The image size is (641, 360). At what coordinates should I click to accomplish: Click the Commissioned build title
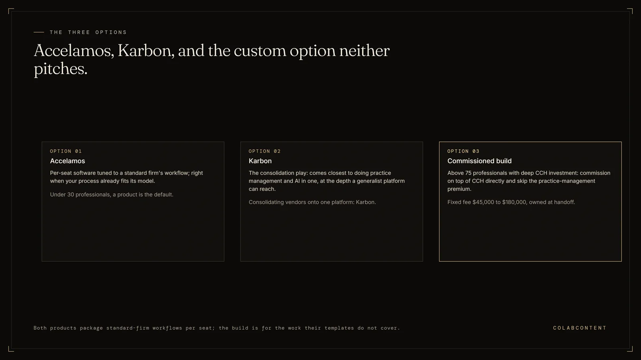(480, 161)
